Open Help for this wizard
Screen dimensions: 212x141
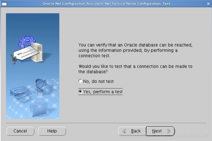pyautogui.click(x=52, y=131)
